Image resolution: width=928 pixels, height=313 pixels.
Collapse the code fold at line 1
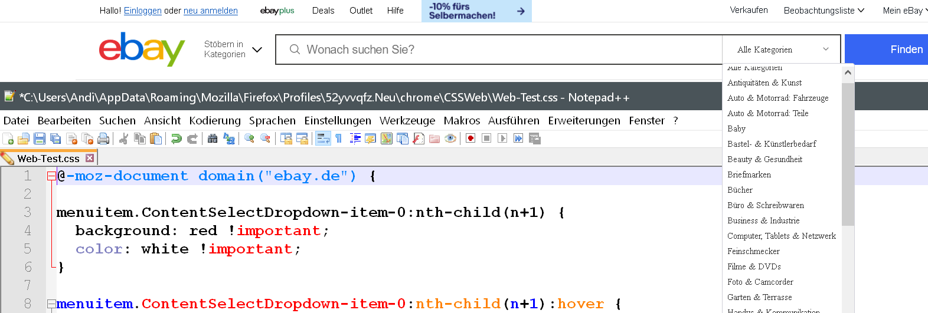click(x=51, y=176)
